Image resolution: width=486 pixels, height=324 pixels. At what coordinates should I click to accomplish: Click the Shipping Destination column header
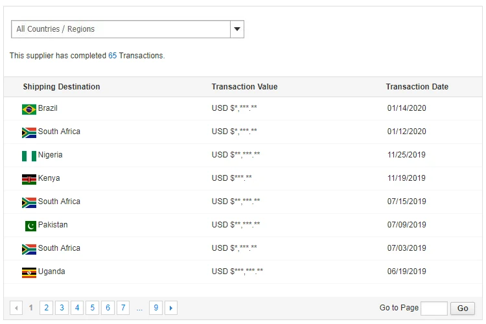(62, 87)
